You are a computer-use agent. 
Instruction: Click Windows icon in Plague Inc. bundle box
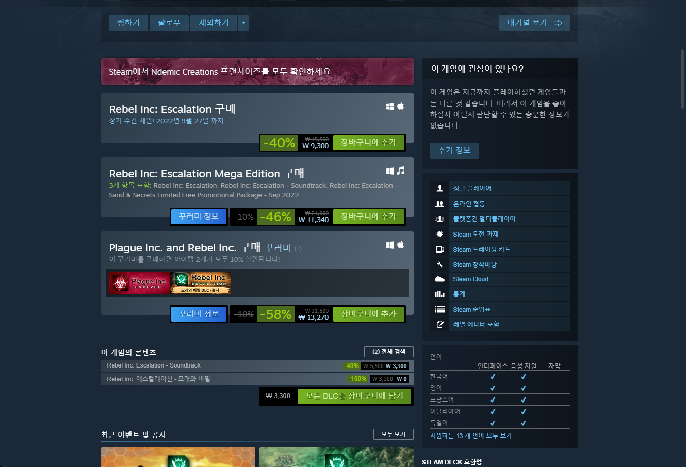tap(390, 245)
